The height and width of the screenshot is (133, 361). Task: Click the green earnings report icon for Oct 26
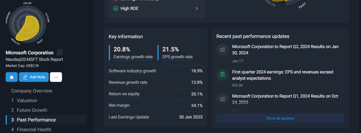222,75
